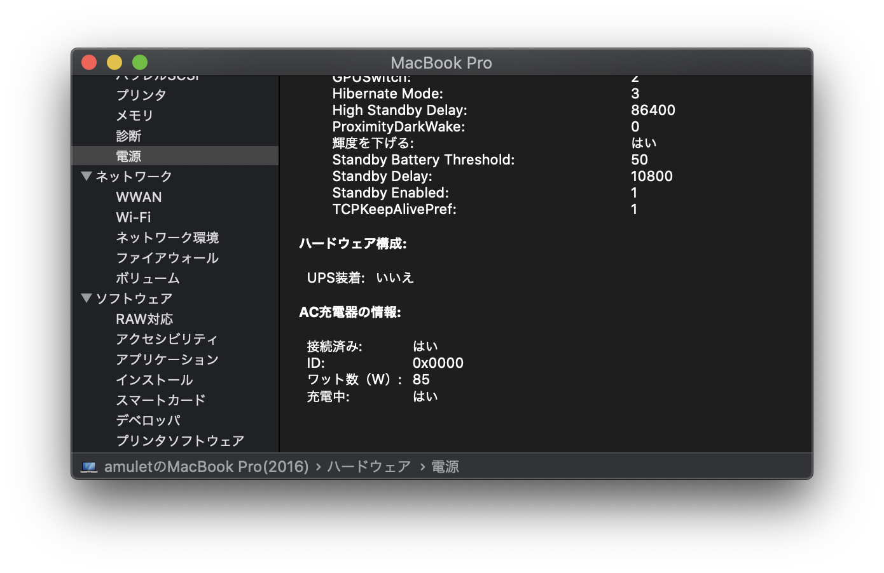Screen dimensions: 884x573
Task: Select Wi-Fi in the sidebar
Action: click(x=134, y=217)
